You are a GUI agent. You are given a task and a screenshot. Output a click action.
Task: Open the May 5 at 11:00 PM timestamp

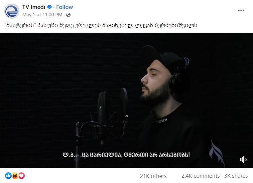[42, 15]
